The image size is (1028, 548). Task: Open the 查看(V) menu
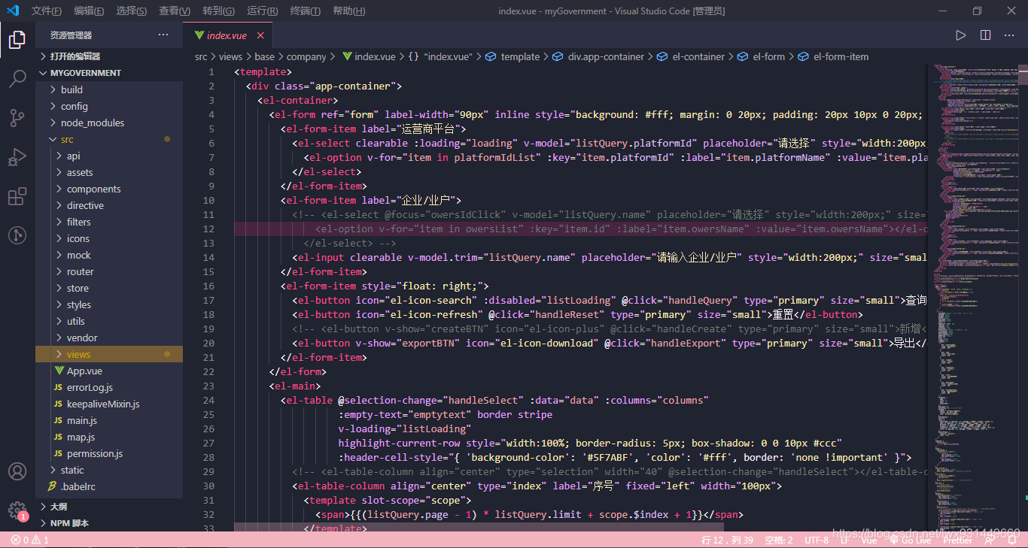pyautogui.click(x=175, y=11)
